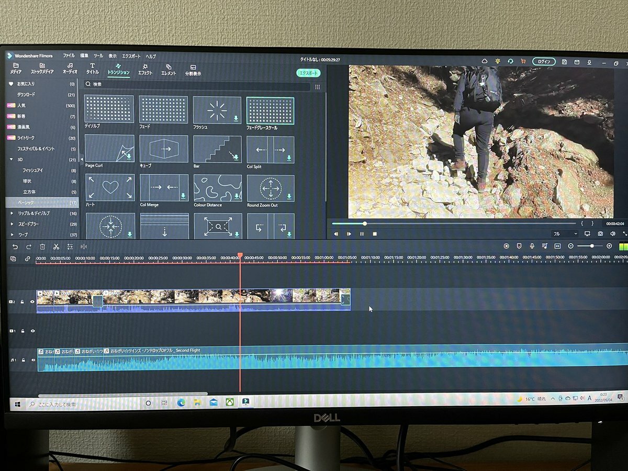Take a snapshot with the camera icon

600,233
